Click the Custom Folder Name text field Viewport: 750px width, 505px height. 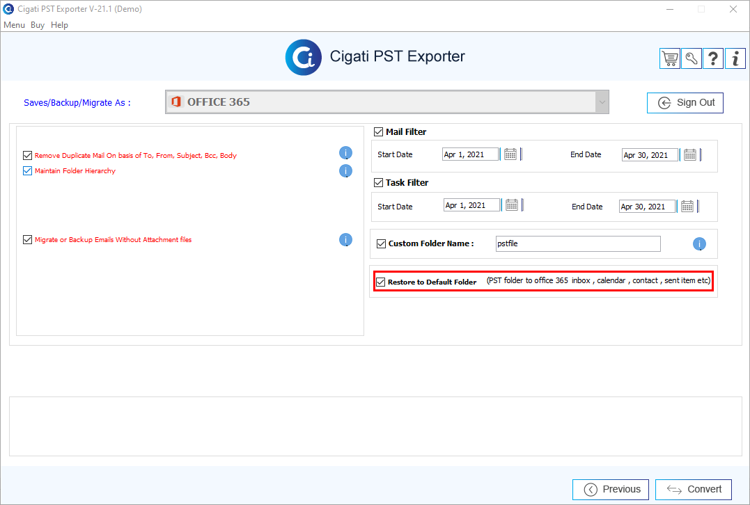[578, 243]
